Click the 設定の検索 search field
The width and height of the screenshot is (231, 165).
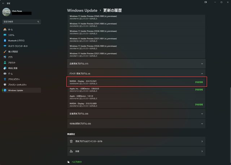21,22
